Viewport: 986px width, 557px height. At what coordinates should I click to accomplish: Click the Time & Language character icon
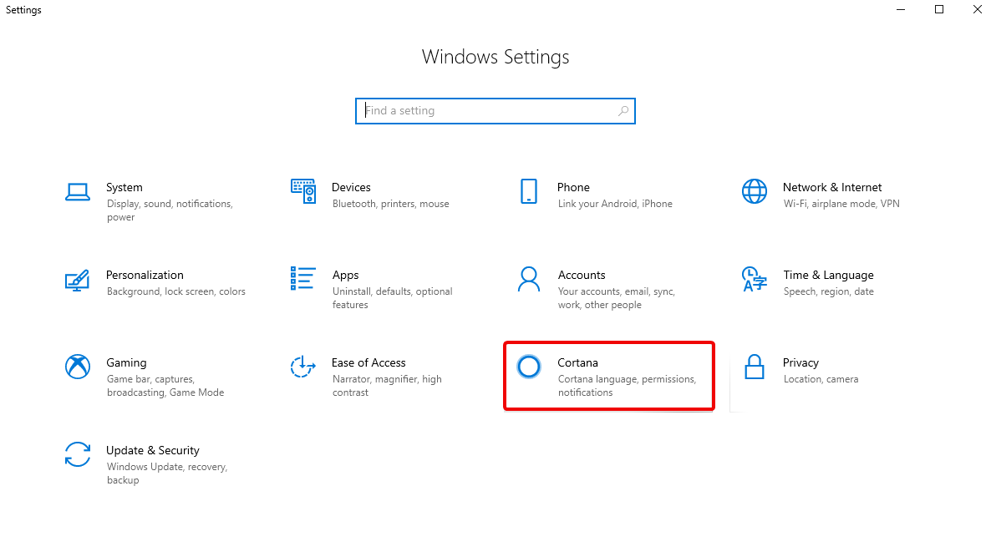[754, 280]
